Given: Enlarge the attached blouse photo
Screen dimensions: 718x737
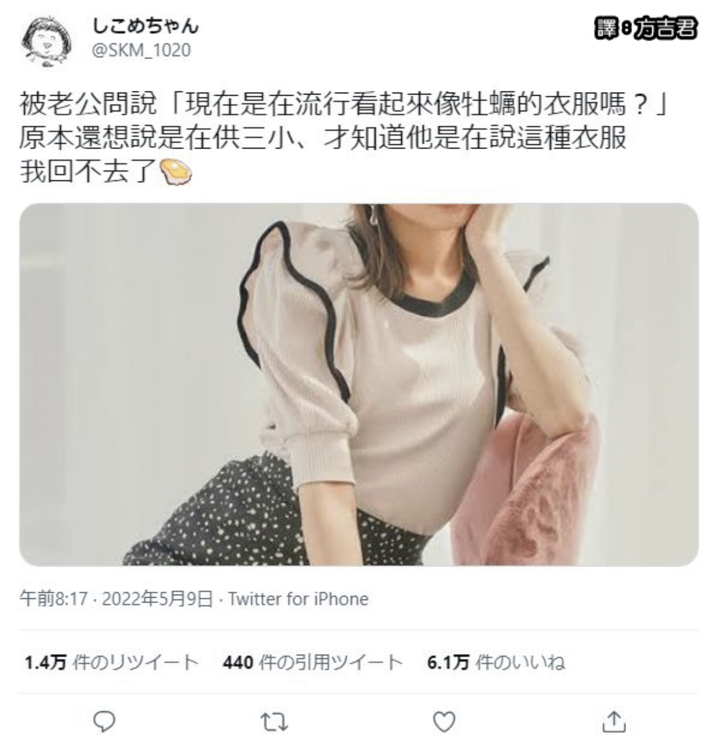Looking at the screenshot, I should coord(359,384).
